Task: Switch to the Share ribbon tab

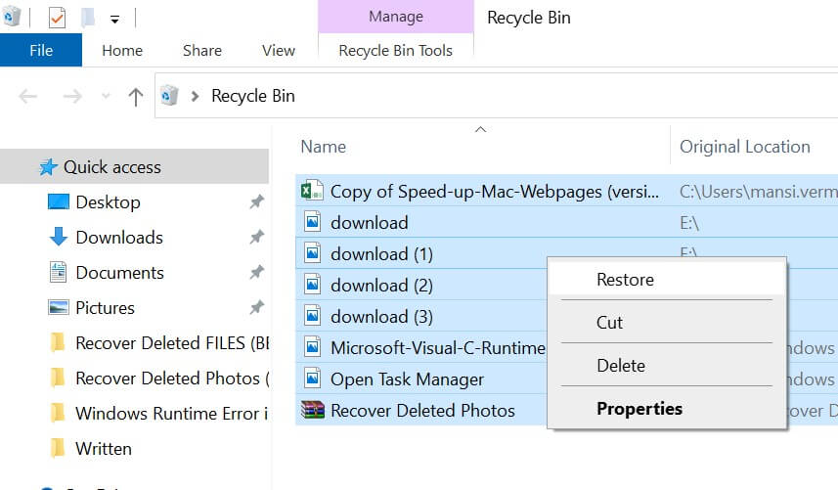Action: [x=202, y=50]
